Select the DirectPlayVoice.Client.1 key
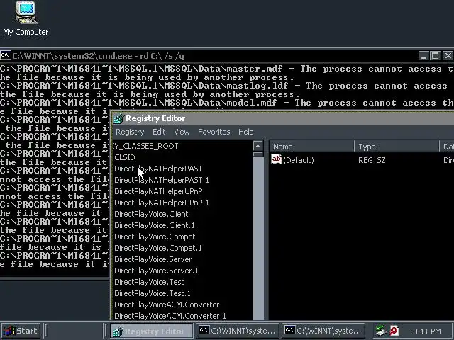This screenshot has height=340, width=454. click(155, 225)
